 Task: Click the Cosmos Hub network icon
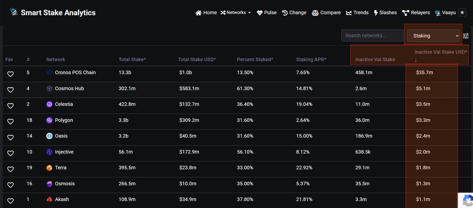click(x=49, y=88)
